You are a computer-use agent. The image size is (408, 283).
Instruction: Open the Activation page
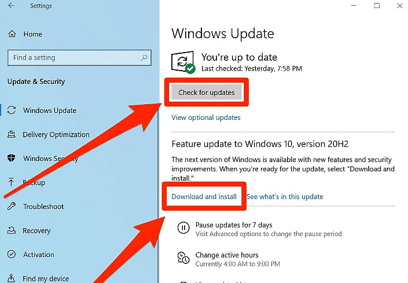pyautogui.click(x=39, y=255)
